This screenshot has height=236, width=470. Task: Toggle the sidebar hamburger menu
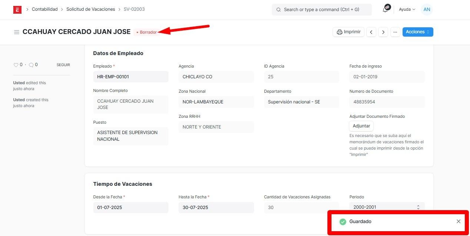[x=16, y=32]
